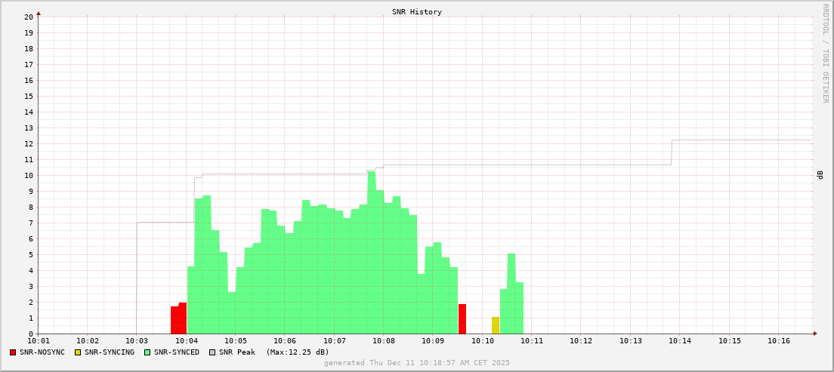Click the SNR History chart title

(x=416, y=12)
